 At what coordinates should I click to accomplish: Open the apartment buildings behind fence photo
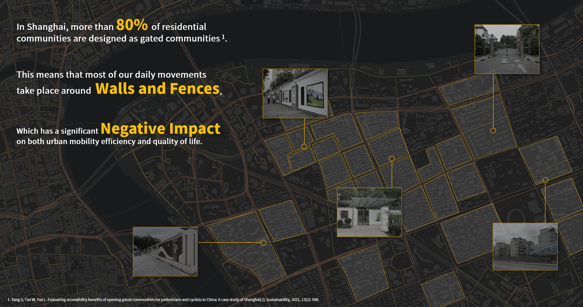[525, 247]
